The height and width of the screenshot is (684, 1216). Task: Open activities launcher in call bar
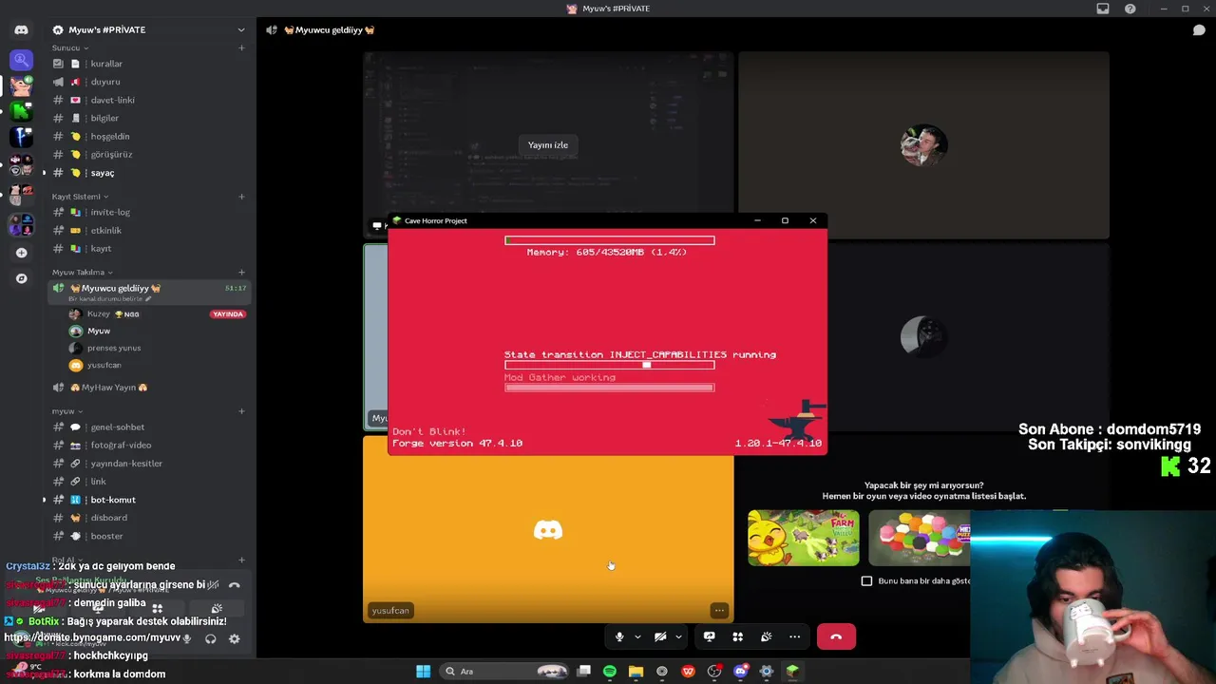pos(737,636)
